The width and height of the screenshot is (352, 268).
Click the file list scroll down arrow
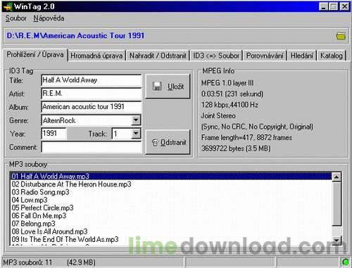pos(337,240)
